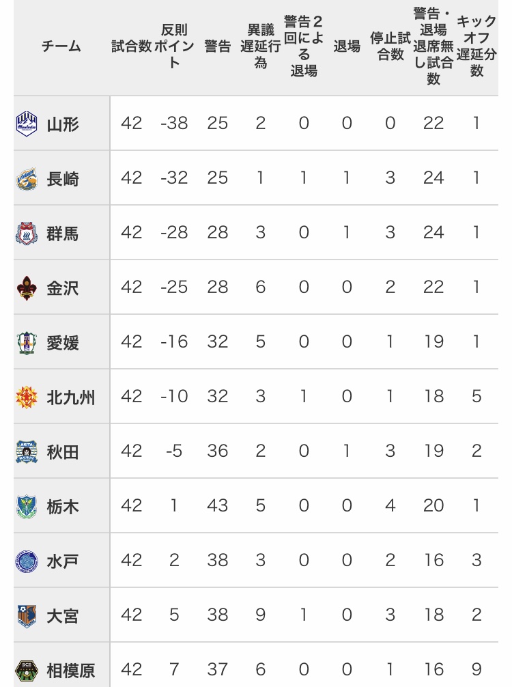Click the Tochigi (栃木) team crest icon

pyautogui.click(x=27, y=506)
